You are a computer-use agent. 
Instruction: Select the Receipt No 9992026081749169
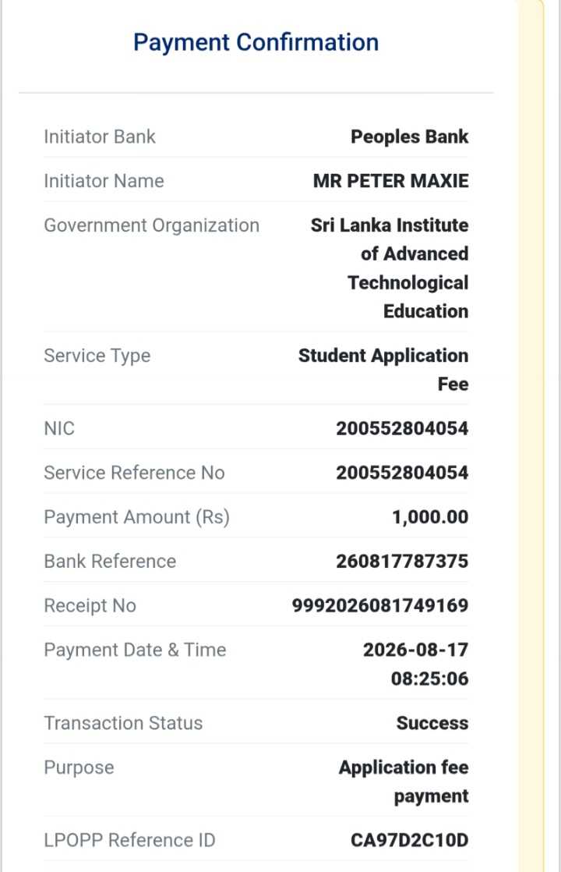(x=380, y=605)
